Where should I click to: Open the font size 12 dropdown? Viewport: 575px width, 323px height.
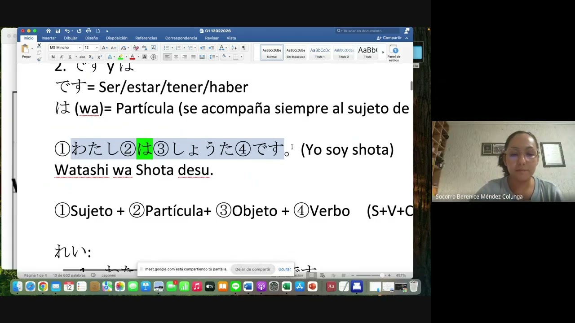click(97, 48)
